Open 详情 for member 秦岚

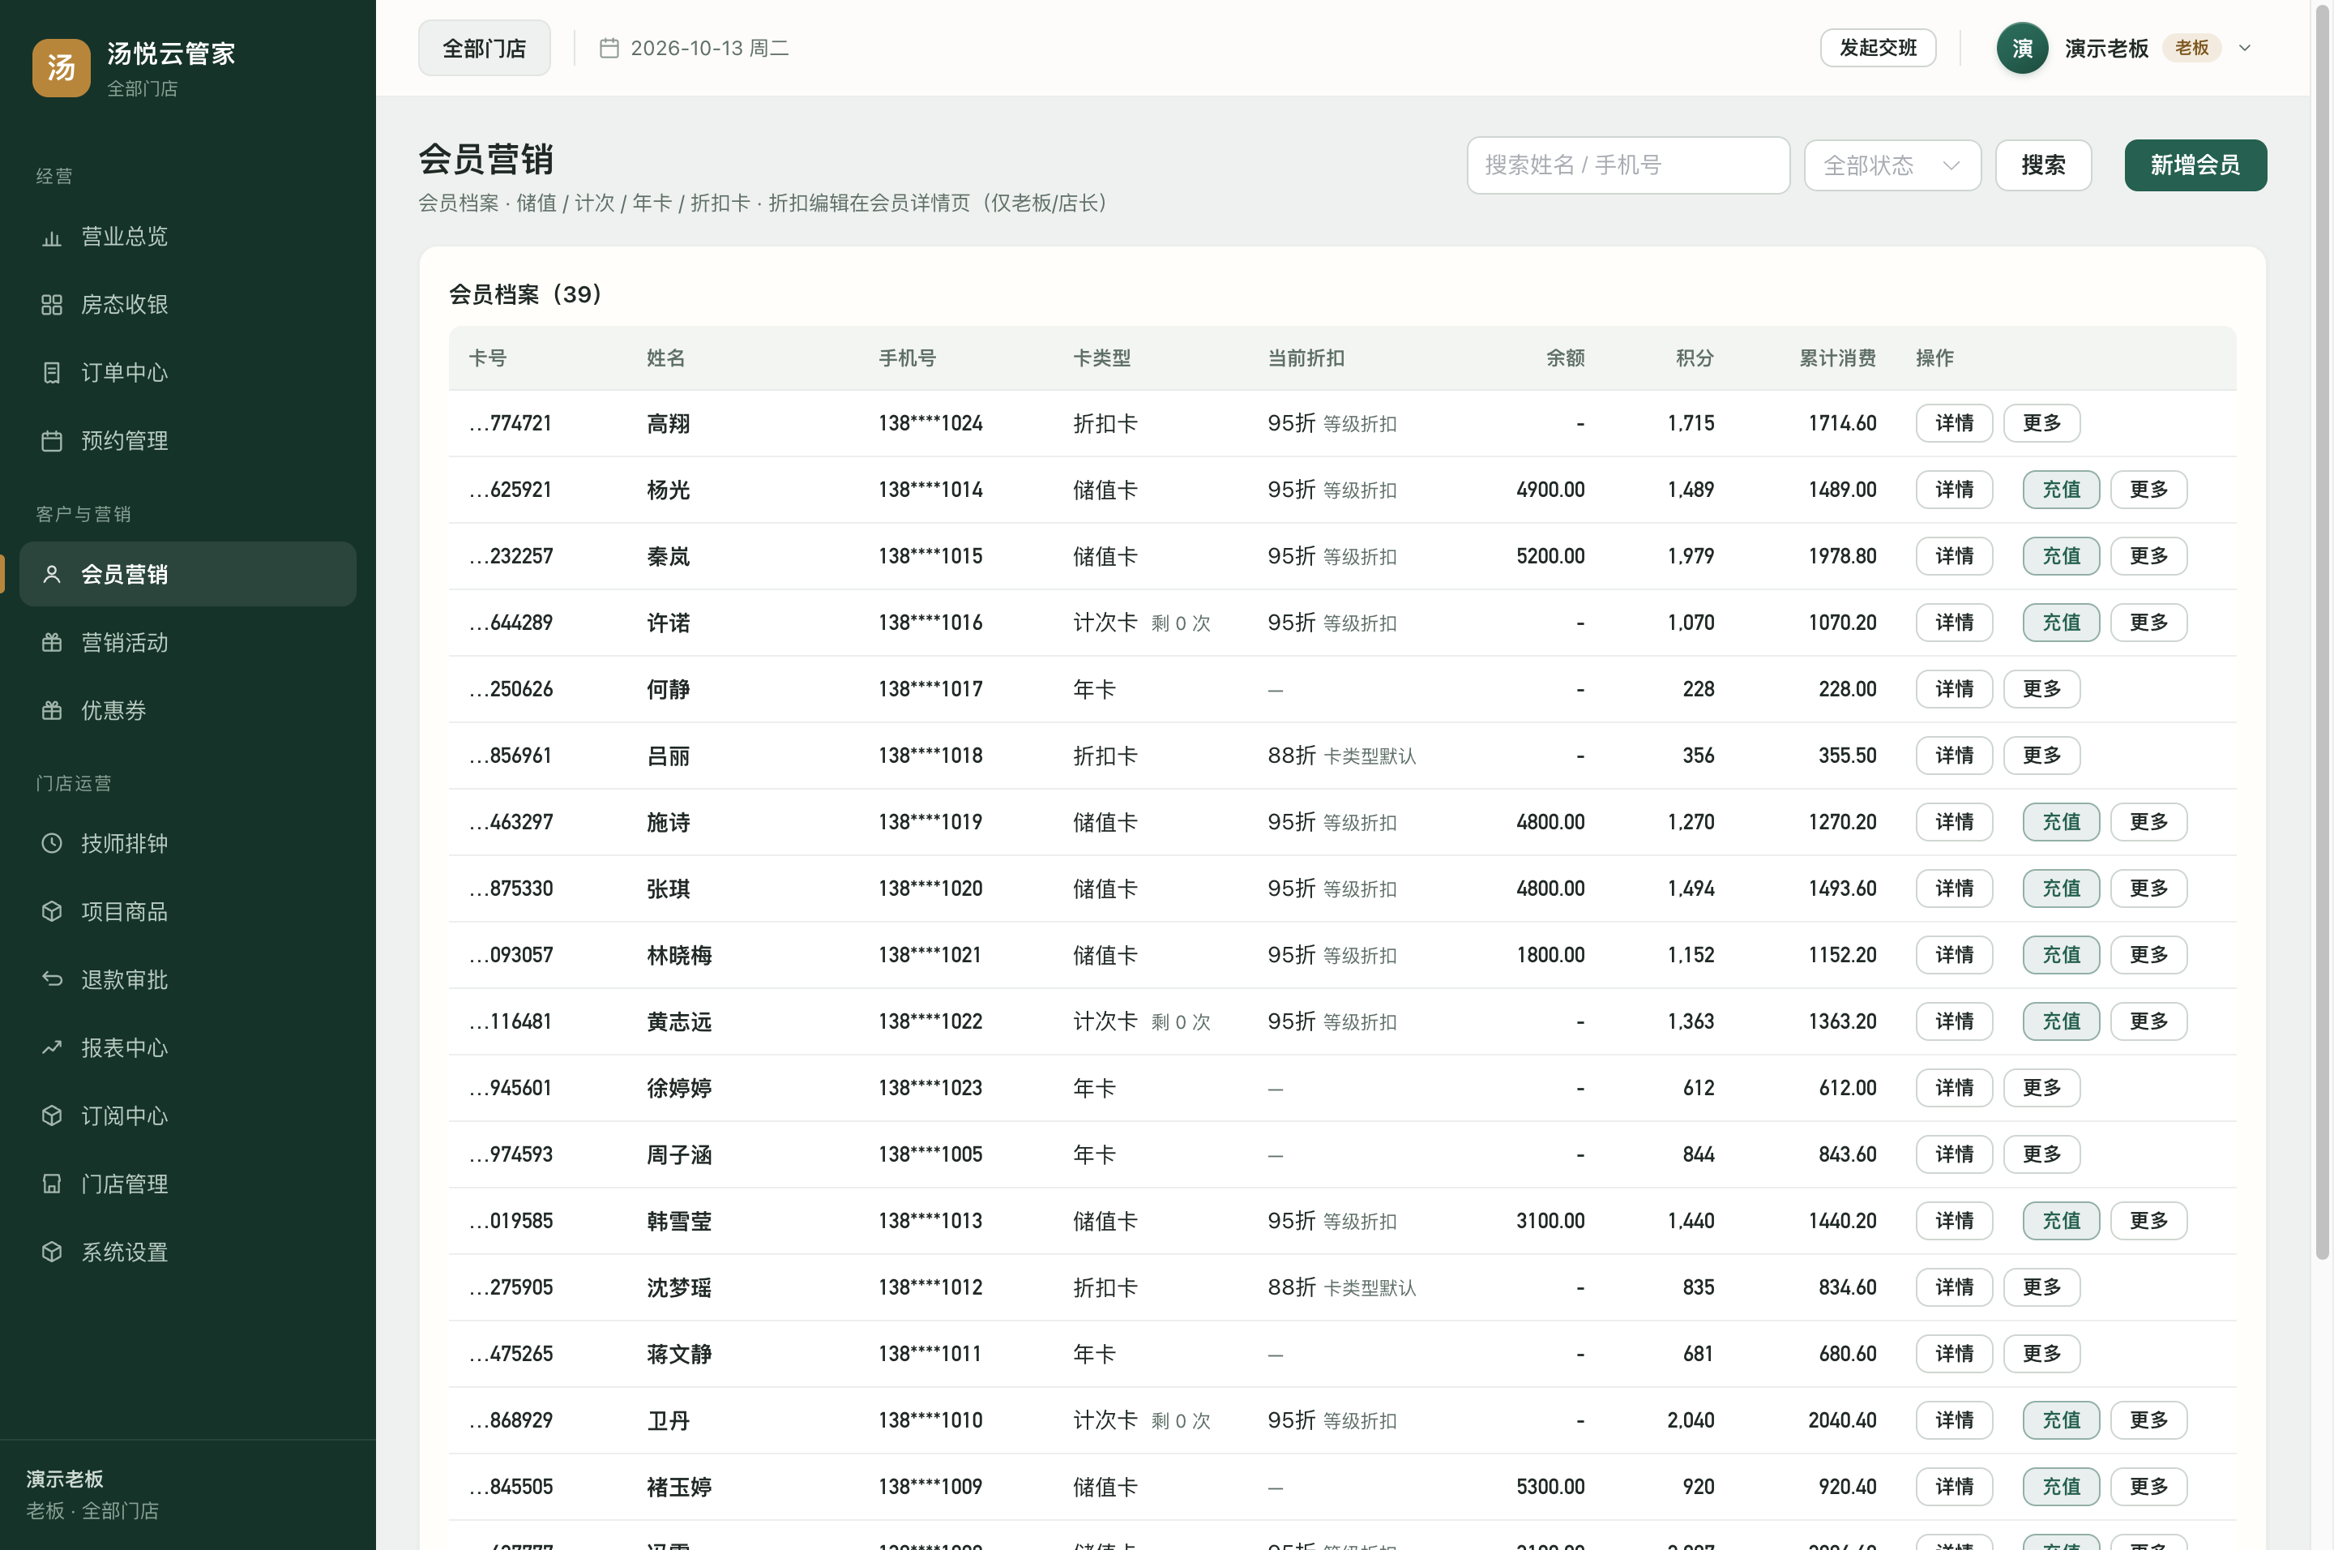click(1954, 557)
